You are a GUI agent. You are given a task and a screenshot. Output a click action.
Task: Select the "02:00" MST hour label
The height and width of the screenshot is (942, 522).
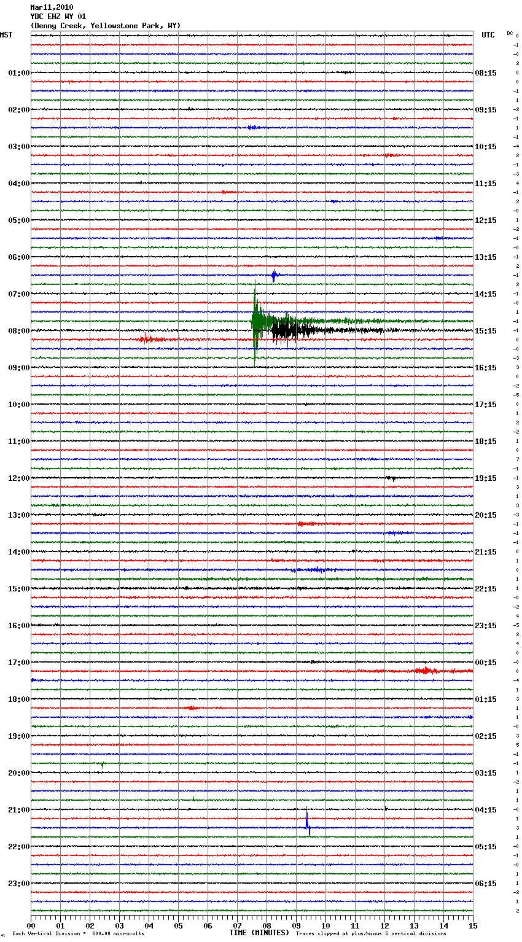[18, 110]
